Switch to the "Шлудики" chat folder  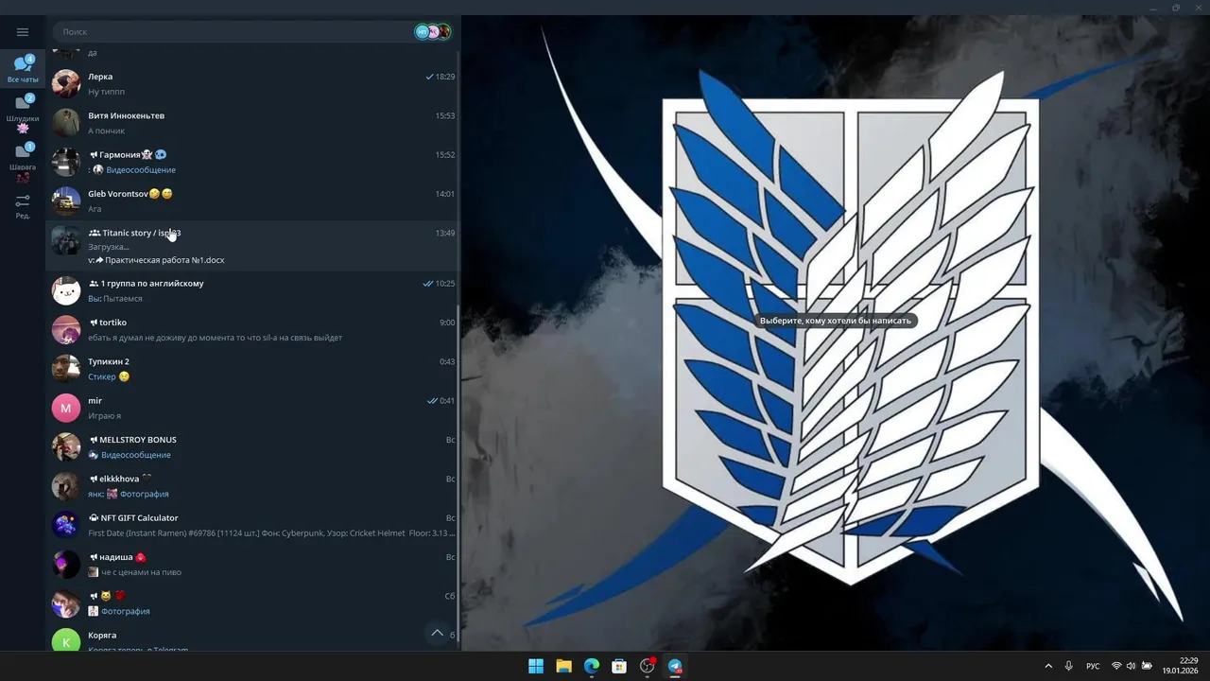[x=23, y=112]
